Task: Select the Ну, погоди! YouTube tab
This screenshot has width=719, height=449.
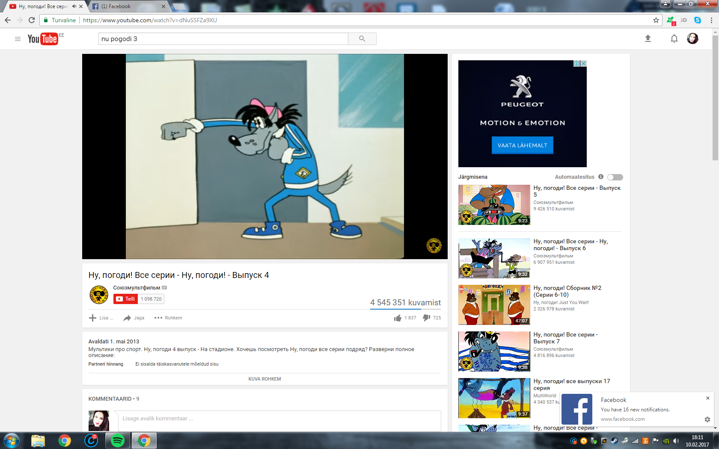Action: (43, 6)
